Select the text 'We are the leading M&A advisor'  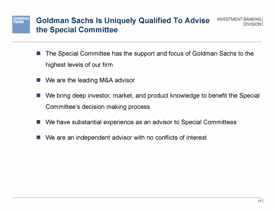tap(90, 80)
